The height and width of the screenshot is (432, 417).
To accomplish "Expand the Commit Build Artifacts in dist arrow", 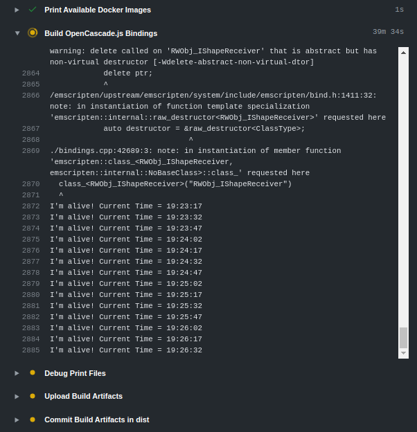I will click(17, 420).
